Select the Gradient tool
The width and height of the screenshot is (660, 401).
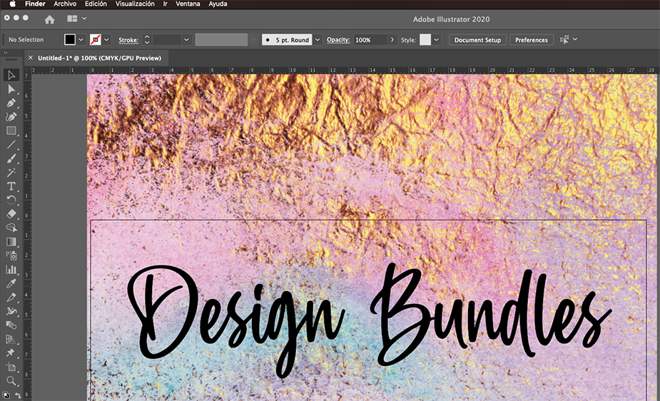pyautogui.click(x=11, y=241)
